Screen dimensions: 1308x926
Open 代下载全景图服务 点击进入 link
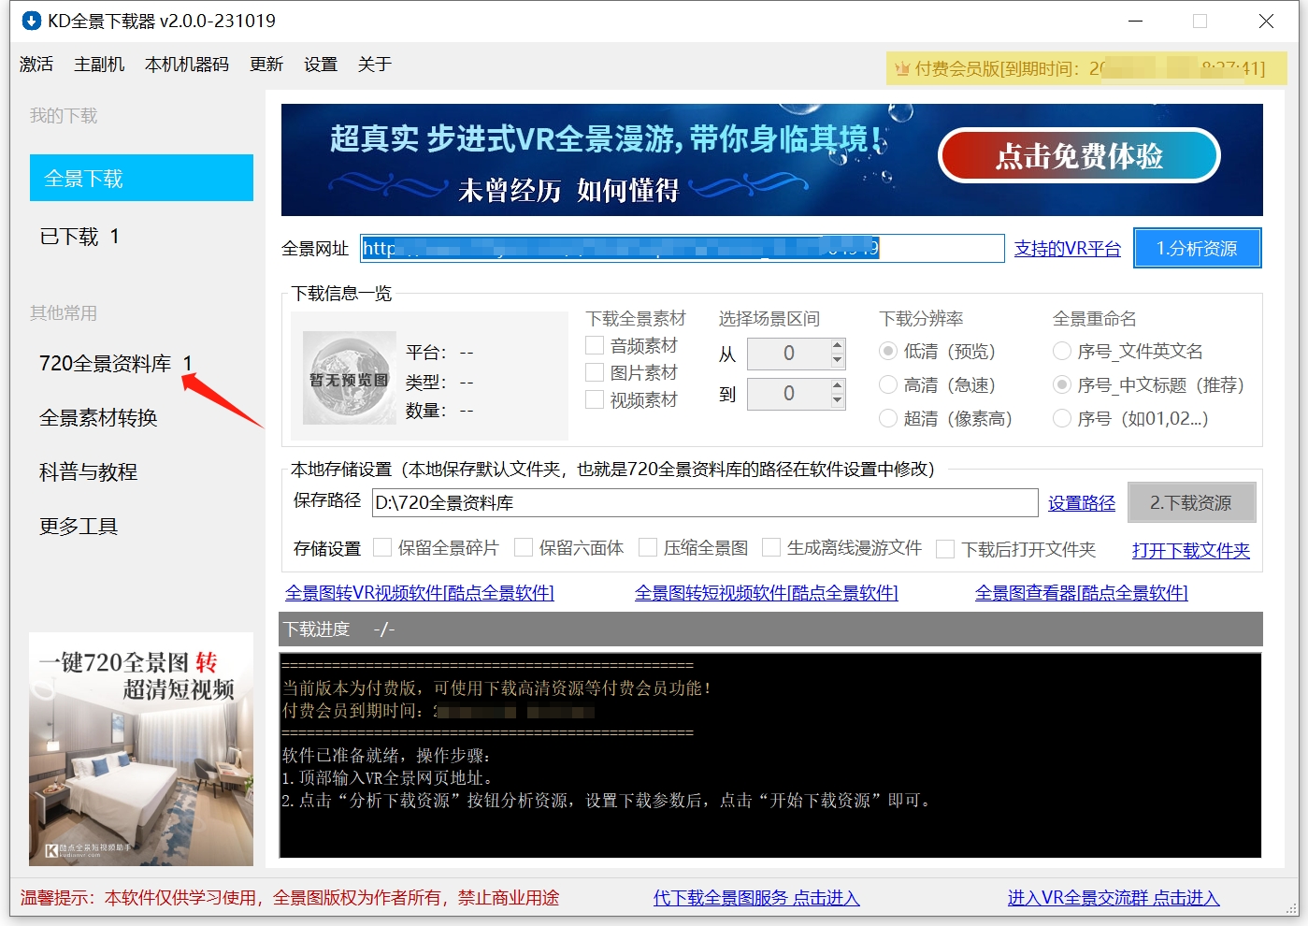(756, 898)
